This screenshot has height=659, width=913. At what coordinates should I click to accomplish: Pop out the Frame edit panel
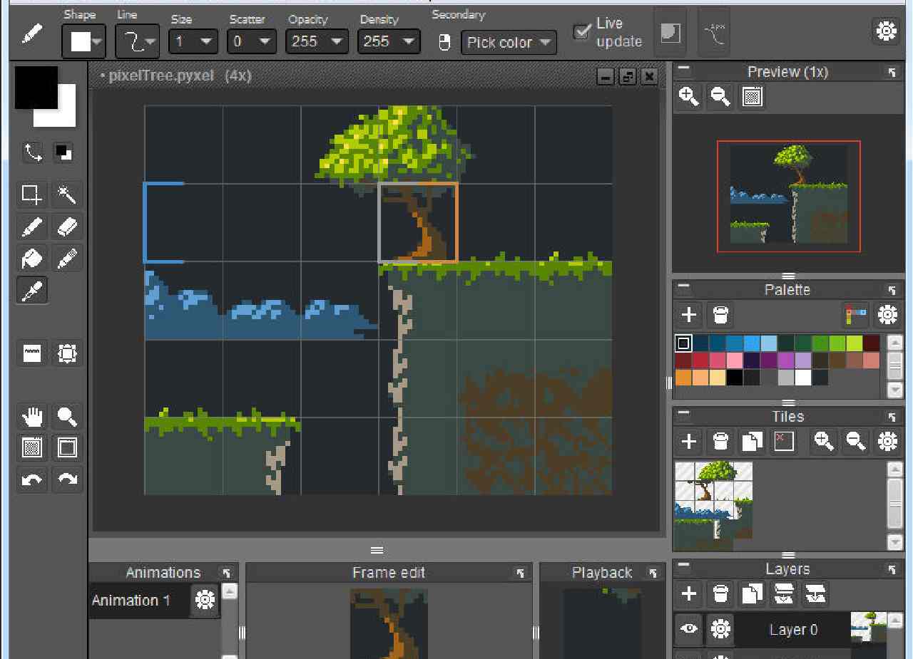pos(521,573)
